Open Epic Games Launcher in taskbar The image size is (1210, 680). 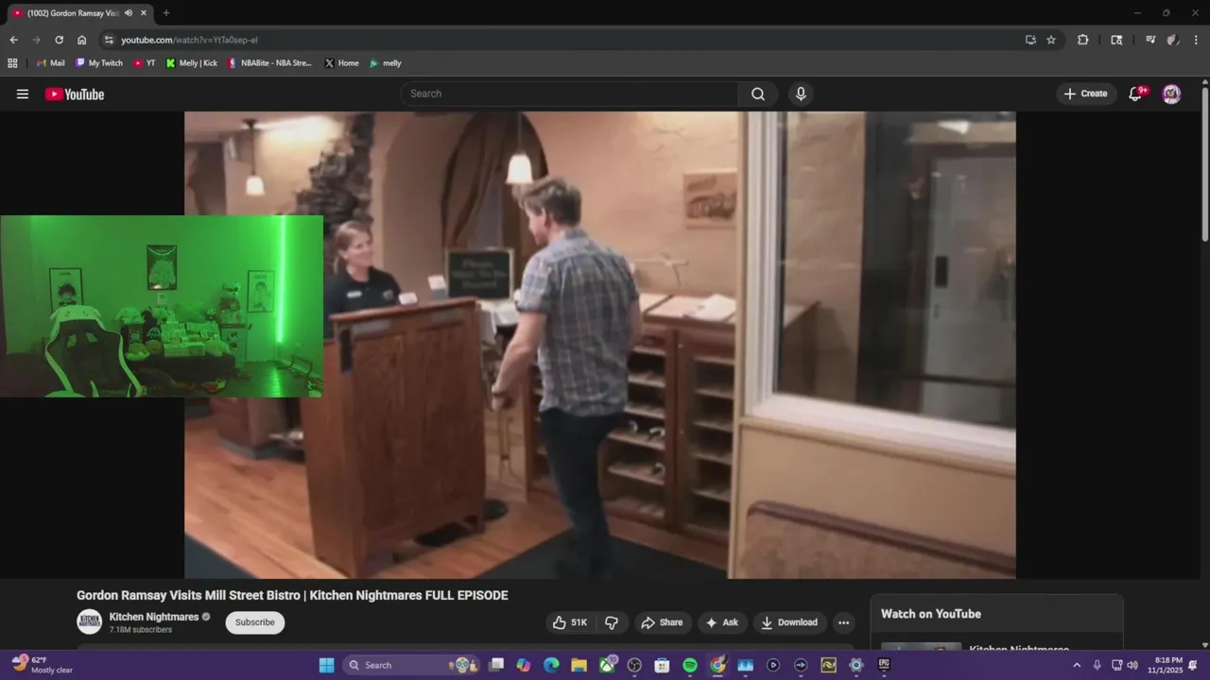click(884, 665)
